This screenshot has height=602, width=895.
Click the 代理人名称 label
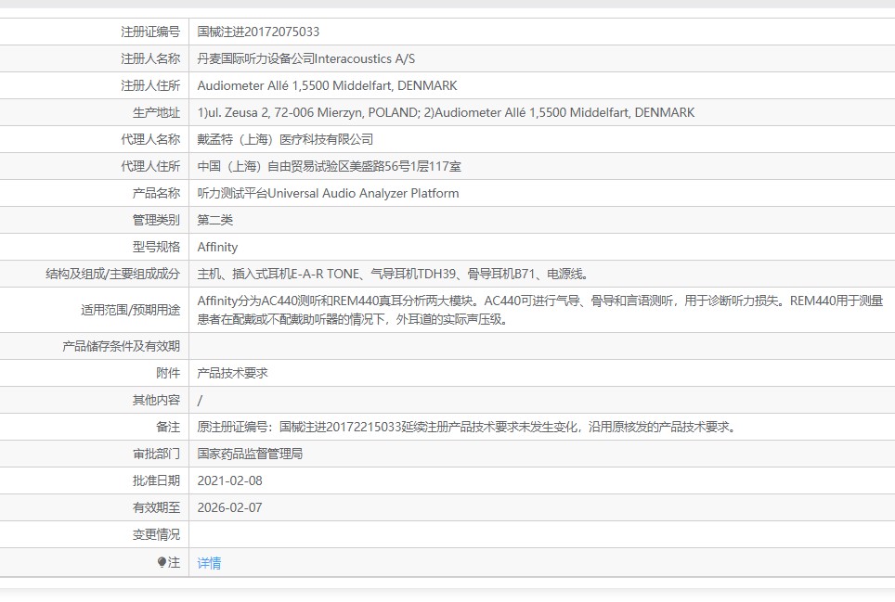150,139
